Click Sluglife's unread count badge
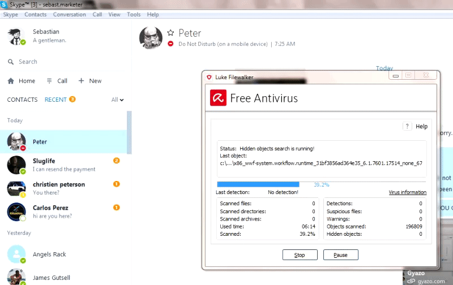Image resolution: width=453 pixels, height=285 pixels. [x=117, y=161]
